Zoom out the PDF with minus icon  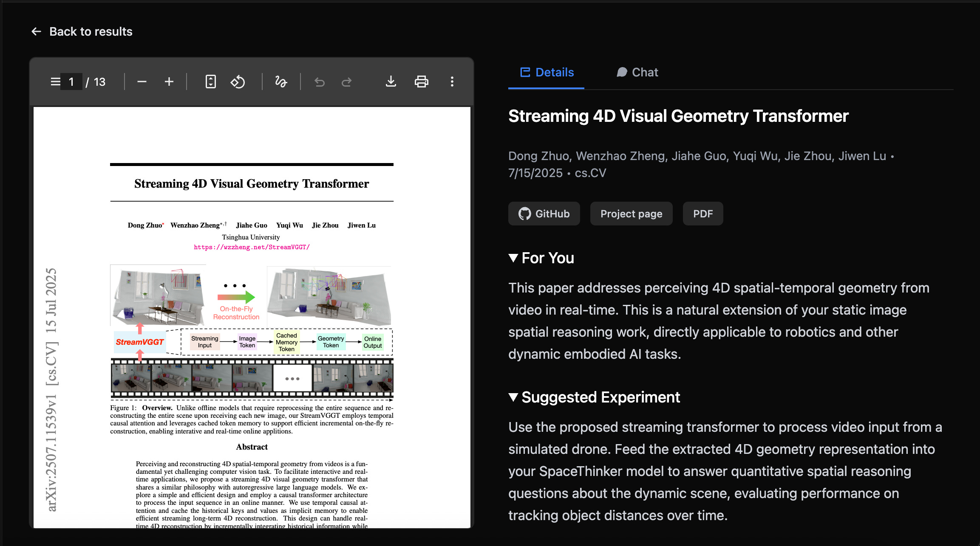(x=142, y=82)
